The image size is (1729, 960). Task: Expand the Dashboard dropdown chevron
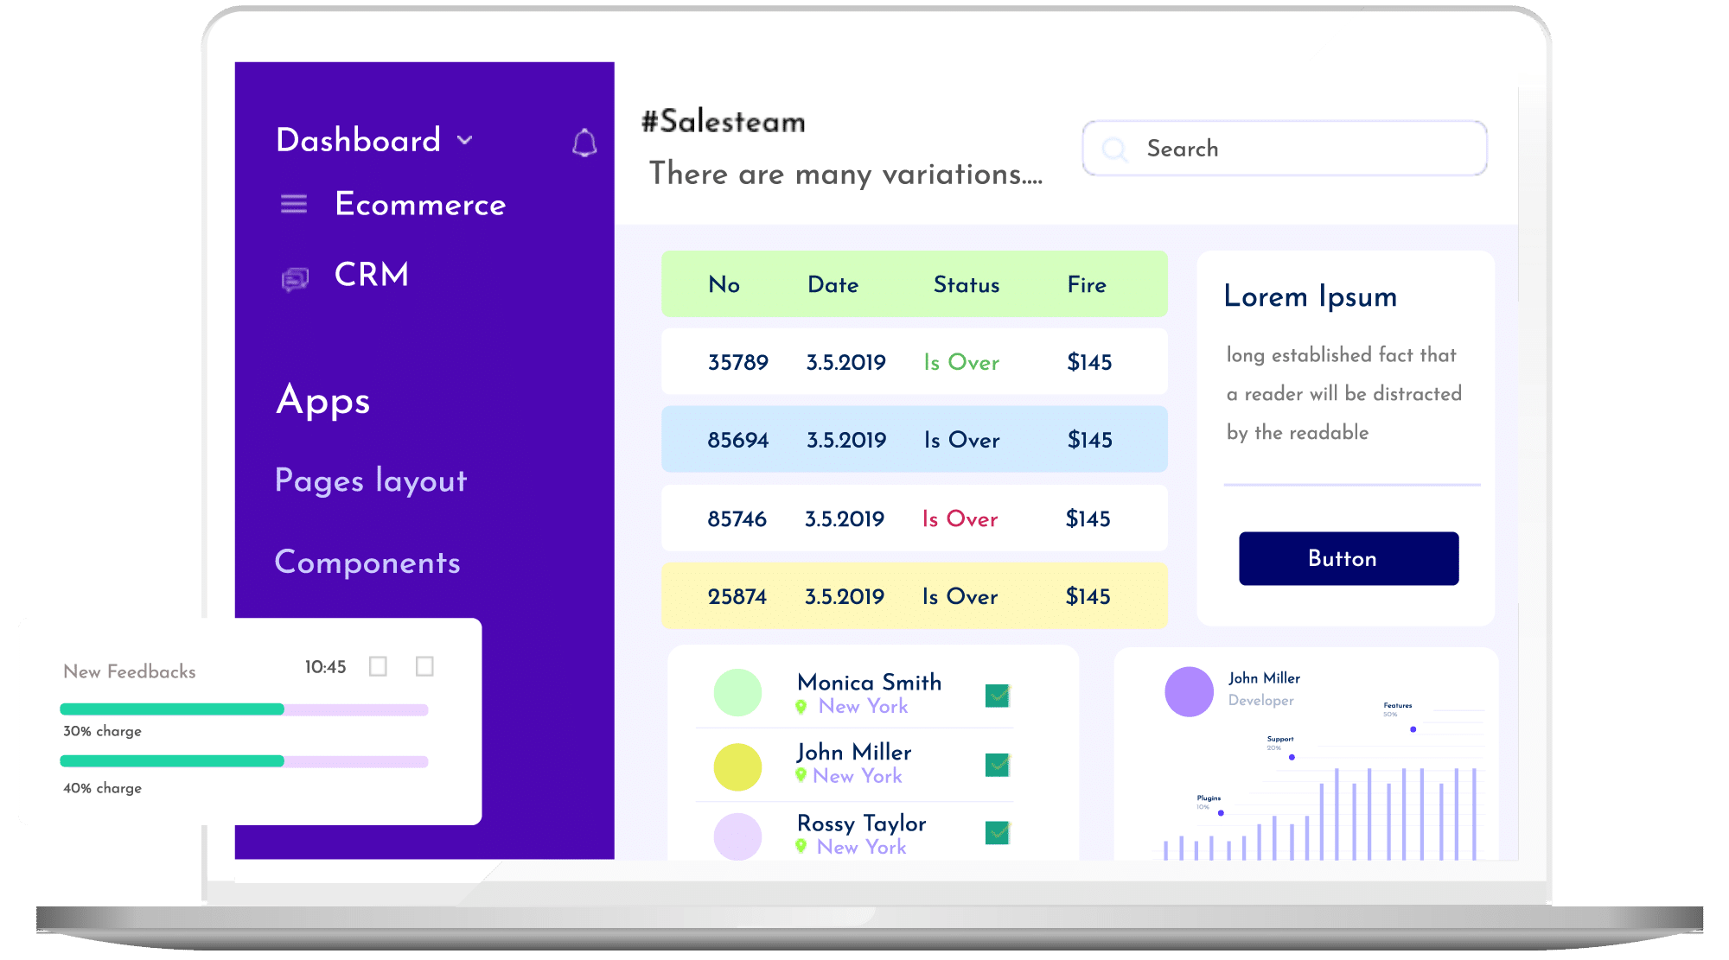click(465, 140)
